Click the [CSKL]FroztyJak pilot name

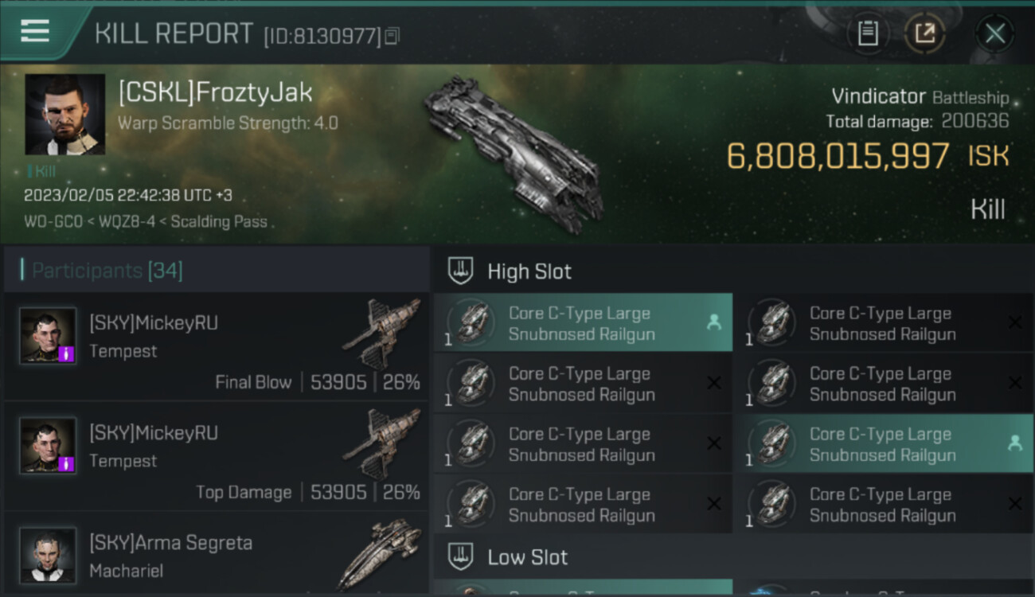coord(215,93)
